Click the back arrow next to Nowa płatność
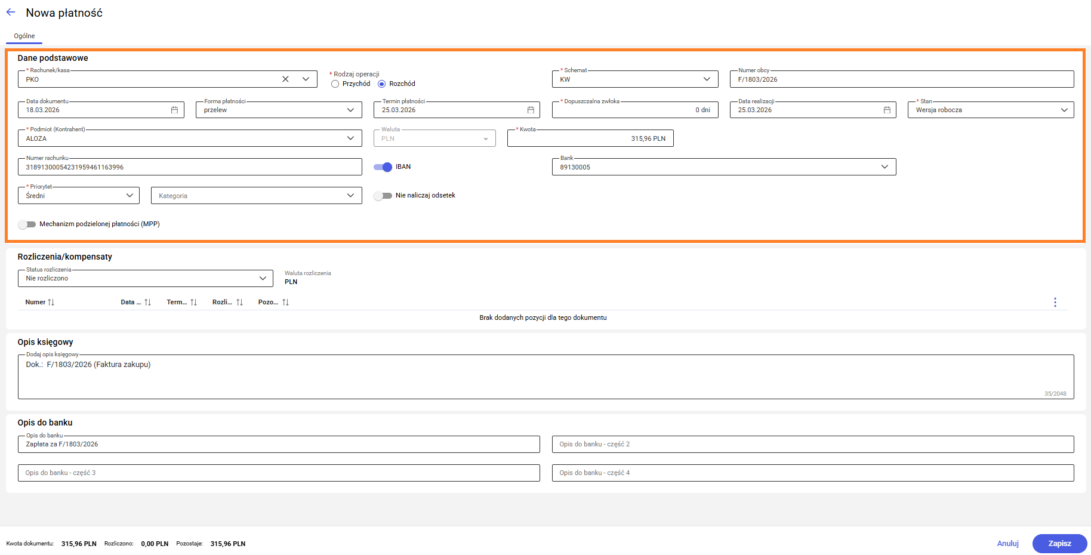 coord(11,13)
